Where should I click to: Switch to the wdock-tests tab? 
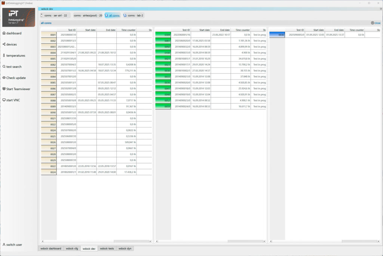[x=106, y=248]
